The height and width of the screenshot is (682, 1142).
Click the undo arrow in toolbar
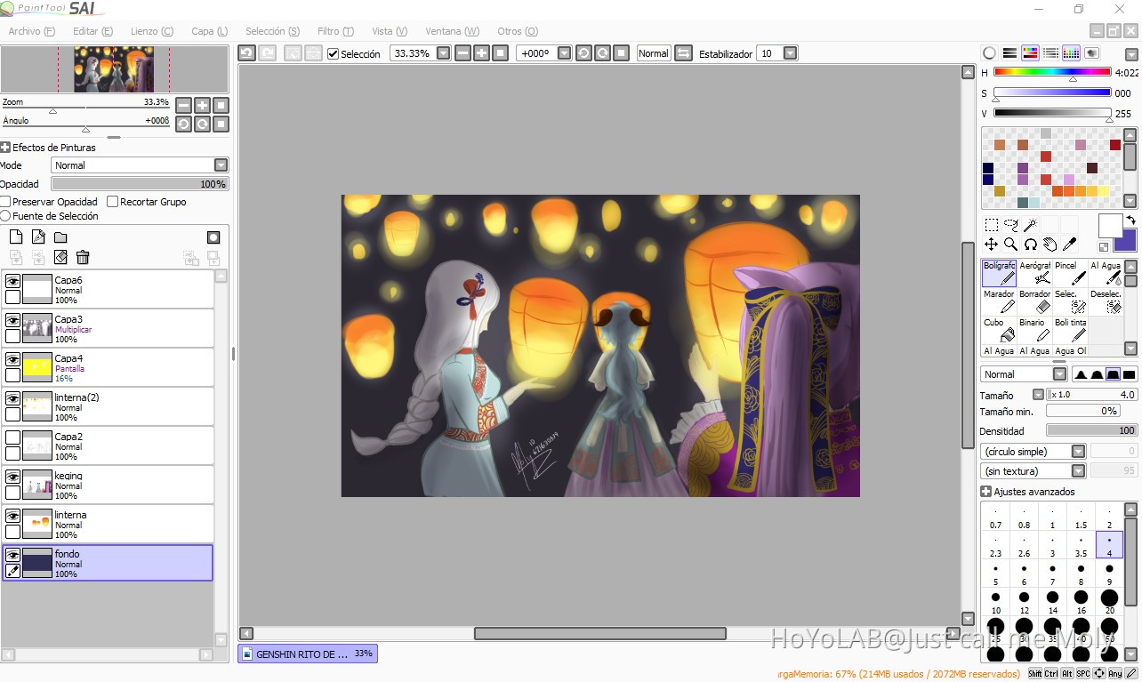[246, 53]
